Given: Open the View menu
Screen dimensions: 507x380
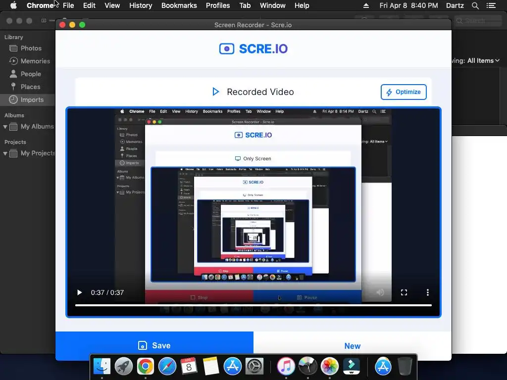Looking at the screenshot, I should click(112, 5).
